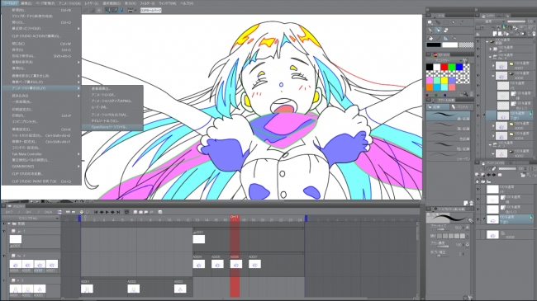Select cel A0007 on the timeline track
Viewport: 537px width, 301px height.
point(254,264)
